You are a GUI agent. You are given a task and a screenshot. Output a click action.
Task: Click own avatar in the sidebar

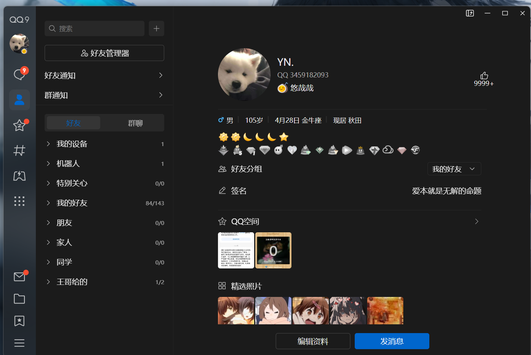19,44
